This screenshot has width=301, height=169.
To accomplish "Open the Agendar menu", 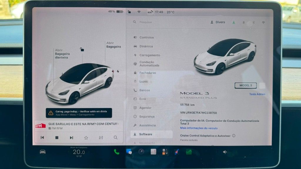I will 145,108.
